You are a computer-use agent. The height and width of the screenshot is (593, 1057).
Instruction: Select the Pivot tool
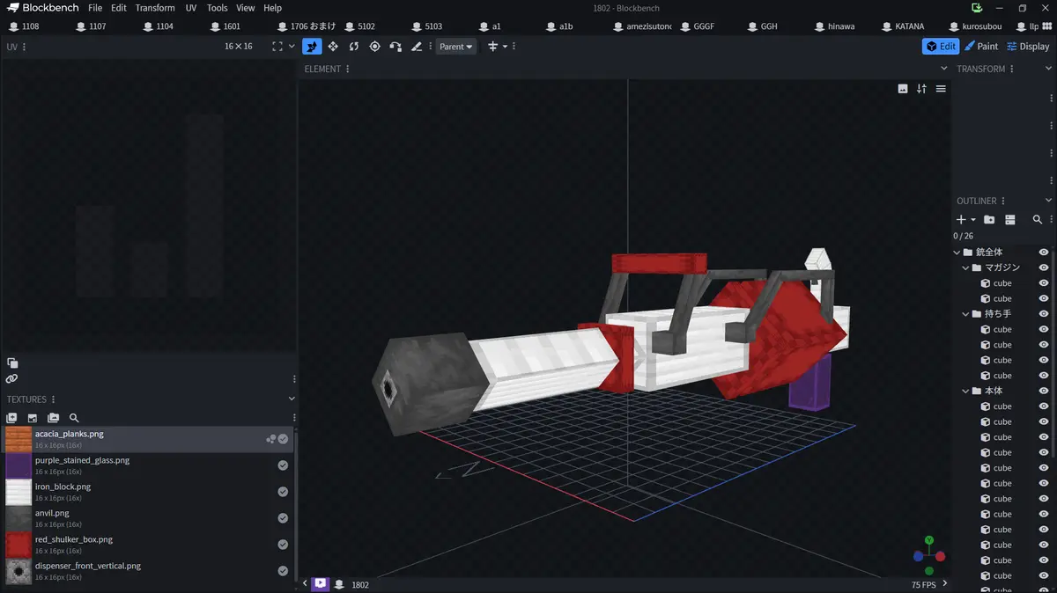pos(374,47)
